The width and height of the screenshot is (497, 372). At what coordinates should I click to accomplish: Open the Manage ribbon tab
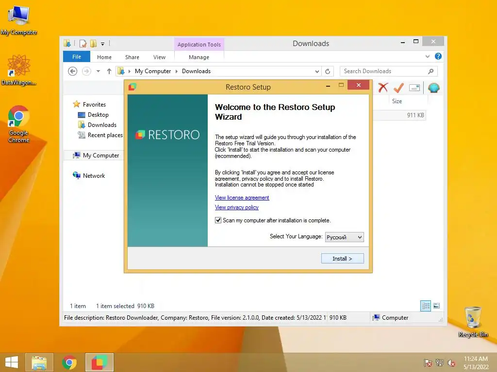pyautogui.click(x=199, y=57)
